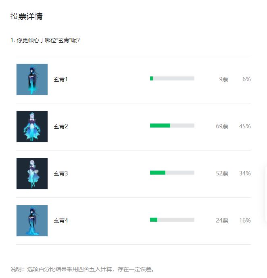
Task: View the 玄青4 character image
Action: click(x=32, y=220)
